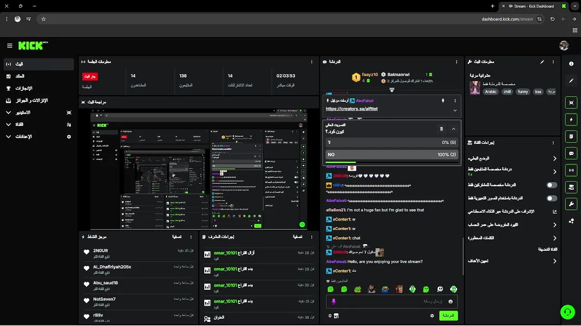The image size is (581, 326).
Task: Open the creators.sa/alfttet pinned link
Action: [351, 109]
